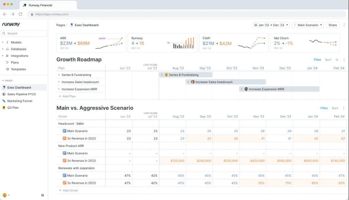The width and height of the screenshot is (349, 200).
Task: Open the help question mark icon
Action: click(x=43, y=195)
